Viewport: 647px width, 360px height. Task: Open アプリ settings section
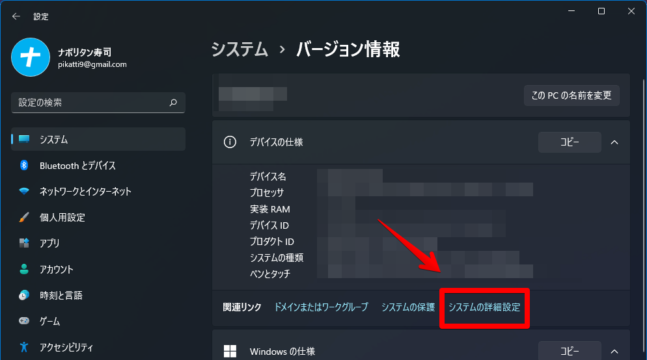point(98,243)
